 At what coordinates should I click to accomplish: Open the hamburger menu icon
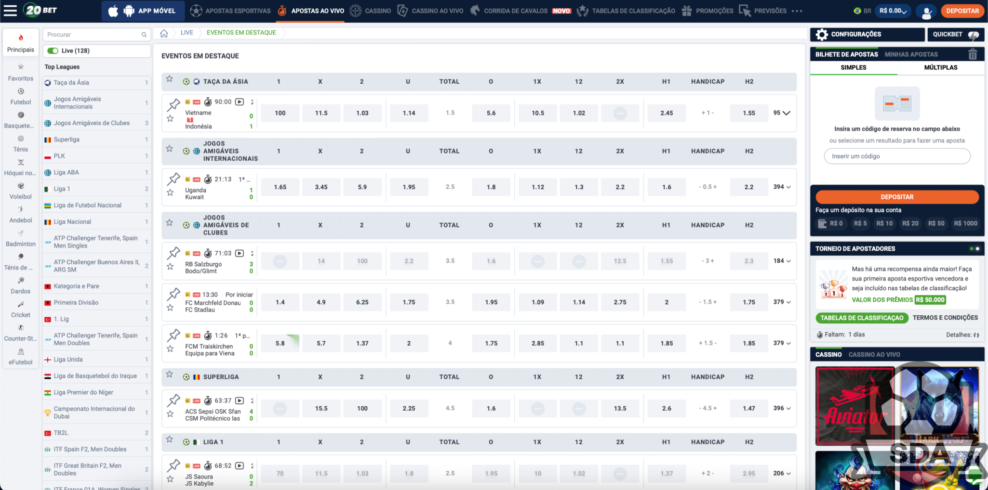click(x=10, y=10)
